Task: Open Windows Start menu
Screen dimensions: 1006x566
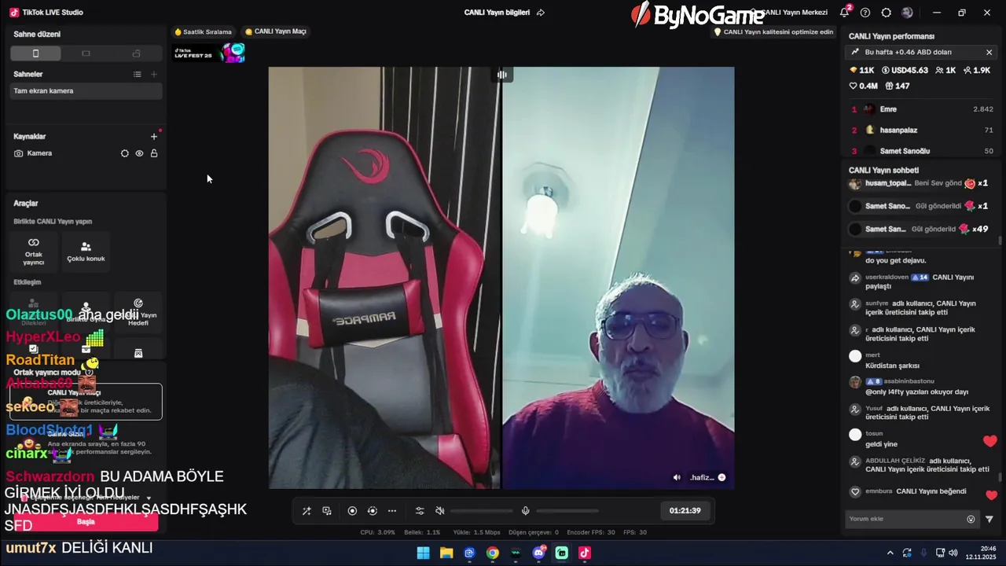Action: (x=423, y=553)
